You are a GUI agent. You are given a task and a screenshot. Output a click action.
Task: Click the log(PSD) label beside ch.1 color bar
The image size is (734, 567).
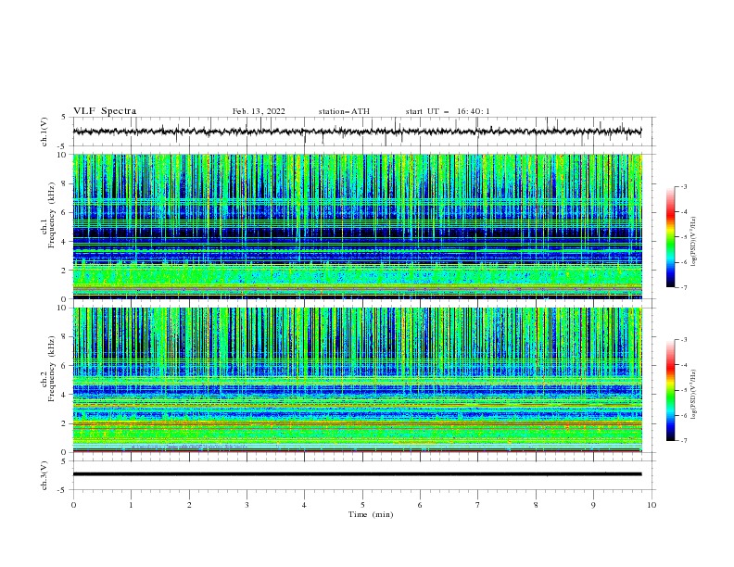pyautogui.click(x=693, y=242)
